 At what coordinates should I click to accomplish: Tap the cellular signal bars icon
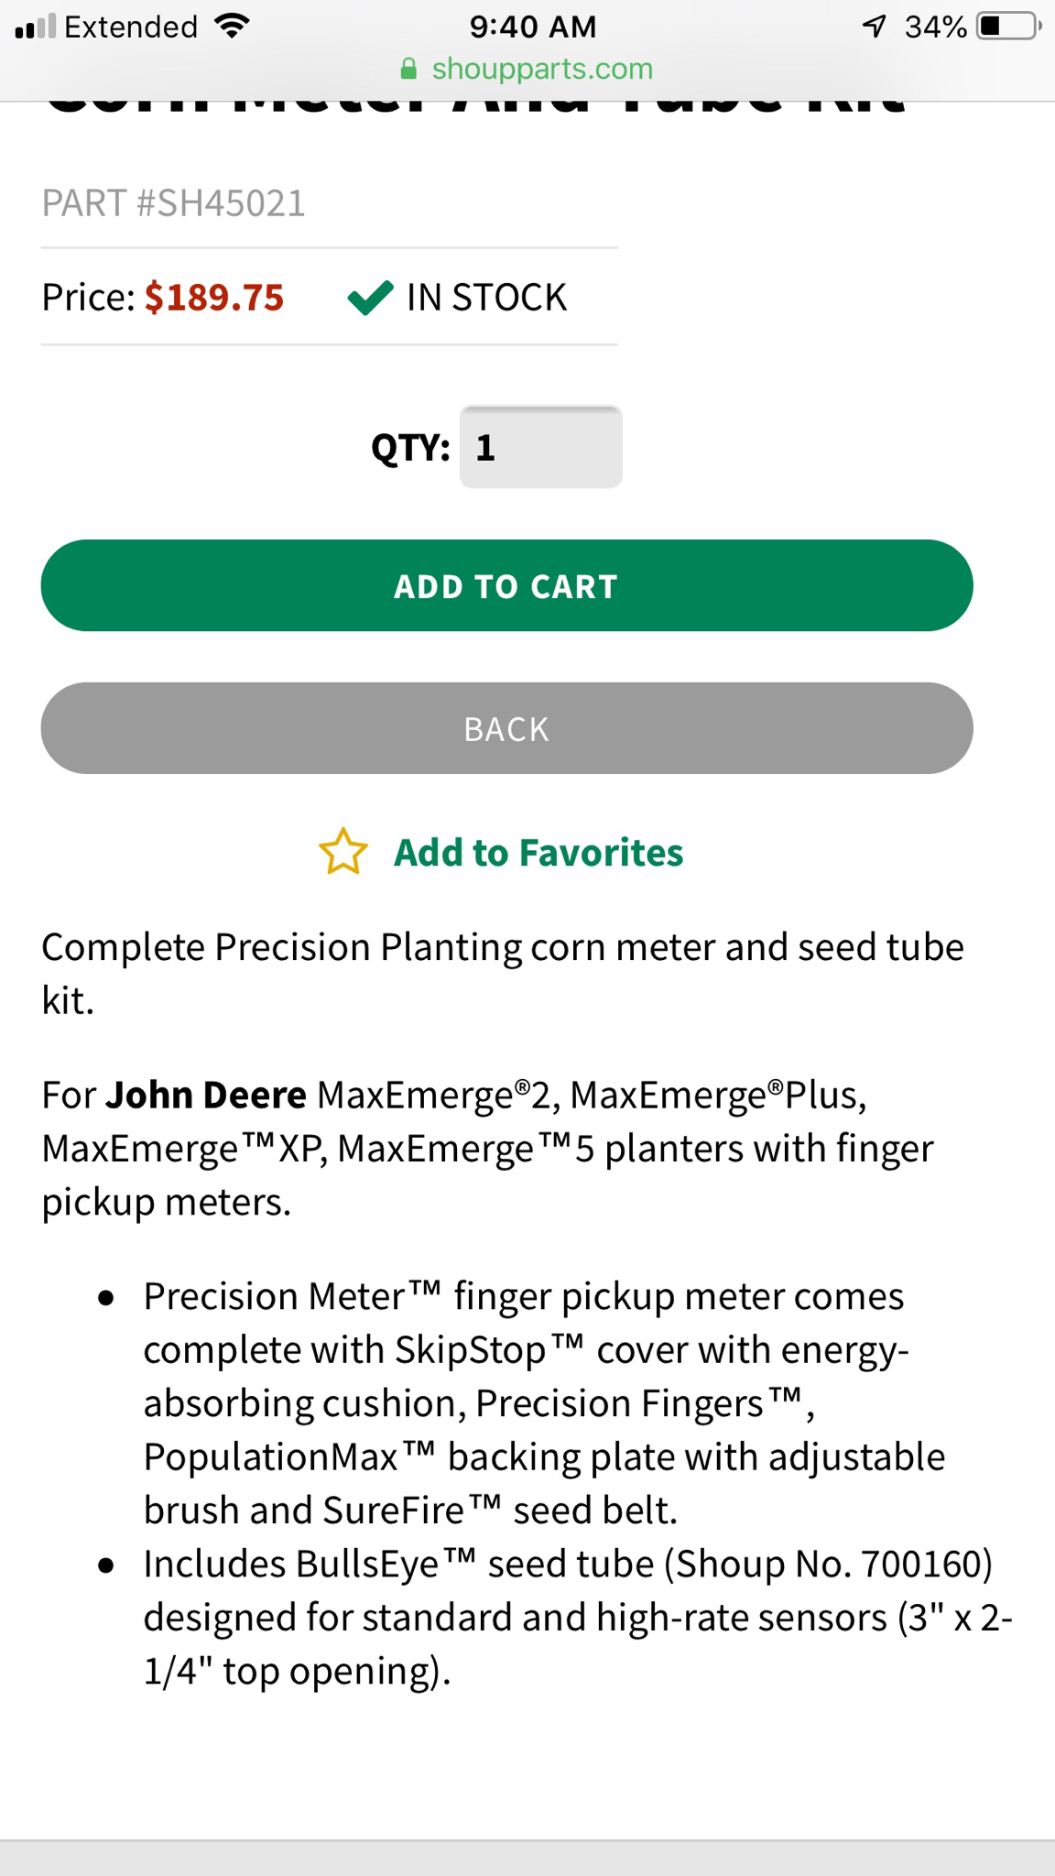pyautogui.click(x=36, y=27)
